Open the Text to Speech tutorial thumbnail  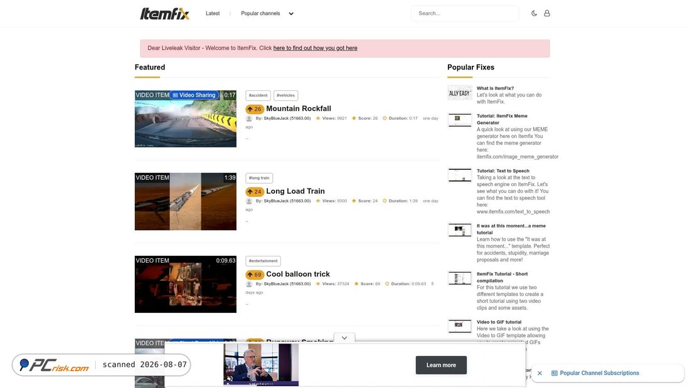(x=460, y=175)
